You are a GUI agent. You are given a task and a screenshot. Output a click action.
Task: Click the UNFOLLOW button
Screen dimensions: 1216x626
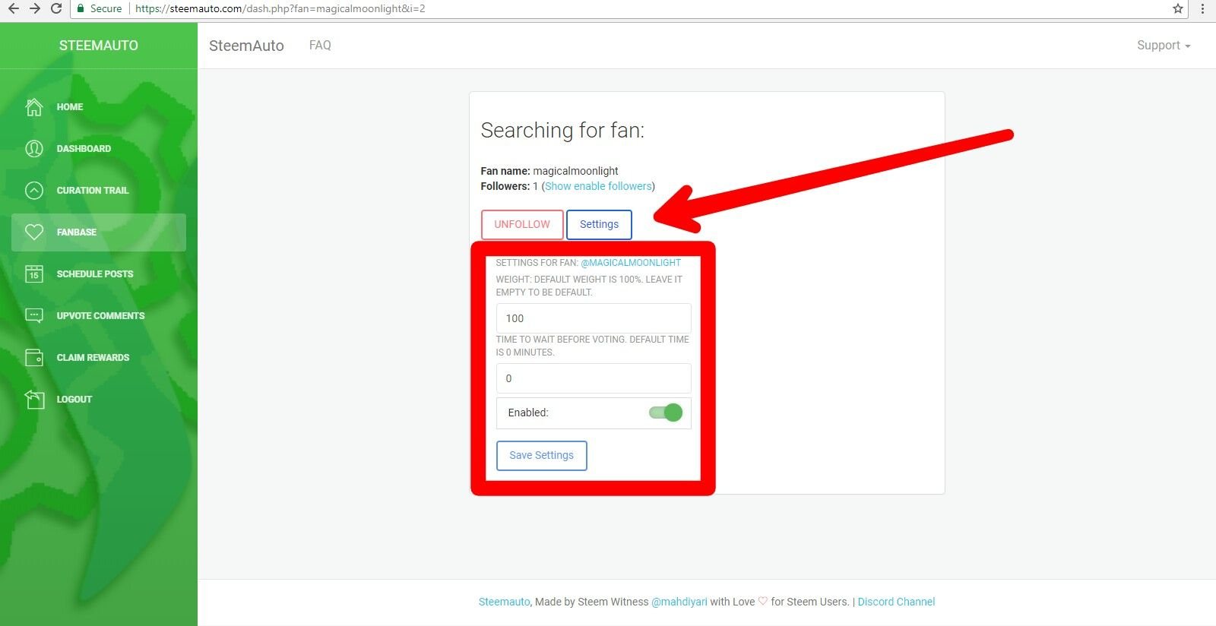point(522,225)
